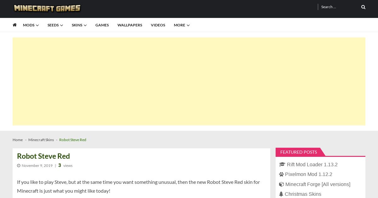
Task: Open the Seeds menu label
Action: (x=53, y=25)
